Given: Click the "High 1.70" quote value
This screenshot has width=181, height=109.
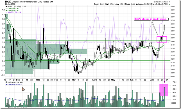Looking at the screenshot, I should [109, 4].
